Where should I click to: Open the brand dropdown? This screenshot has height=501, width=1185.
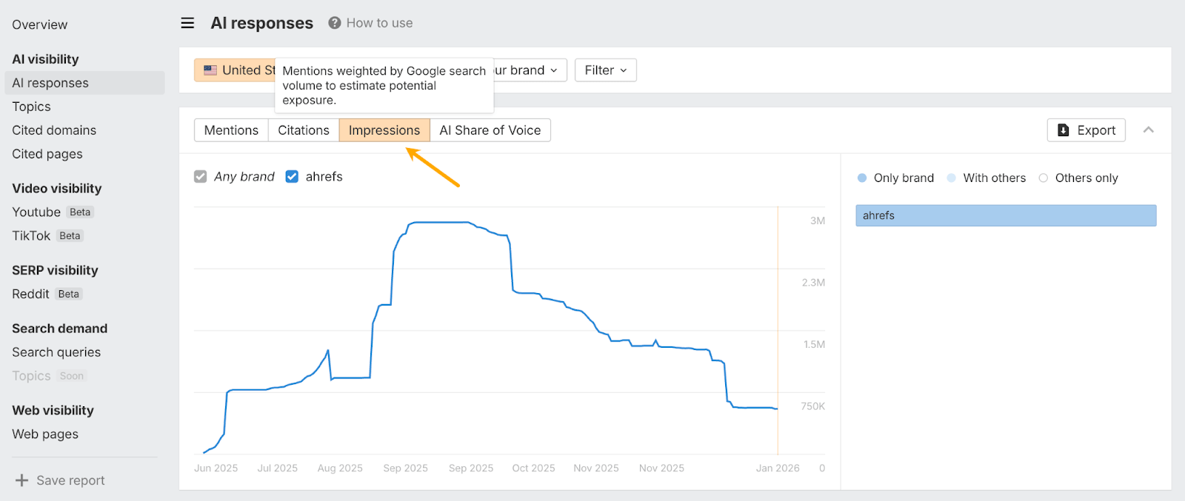pos(530,70)
